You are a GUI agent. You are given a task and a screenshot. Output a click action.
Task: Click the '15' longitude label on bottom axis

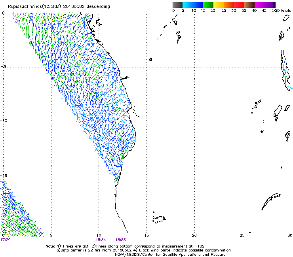tap(146, 235)
